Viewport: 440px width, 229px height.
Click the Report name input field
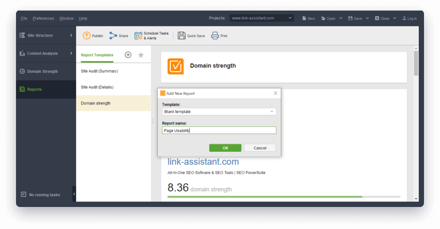click(x=219, y=131)
